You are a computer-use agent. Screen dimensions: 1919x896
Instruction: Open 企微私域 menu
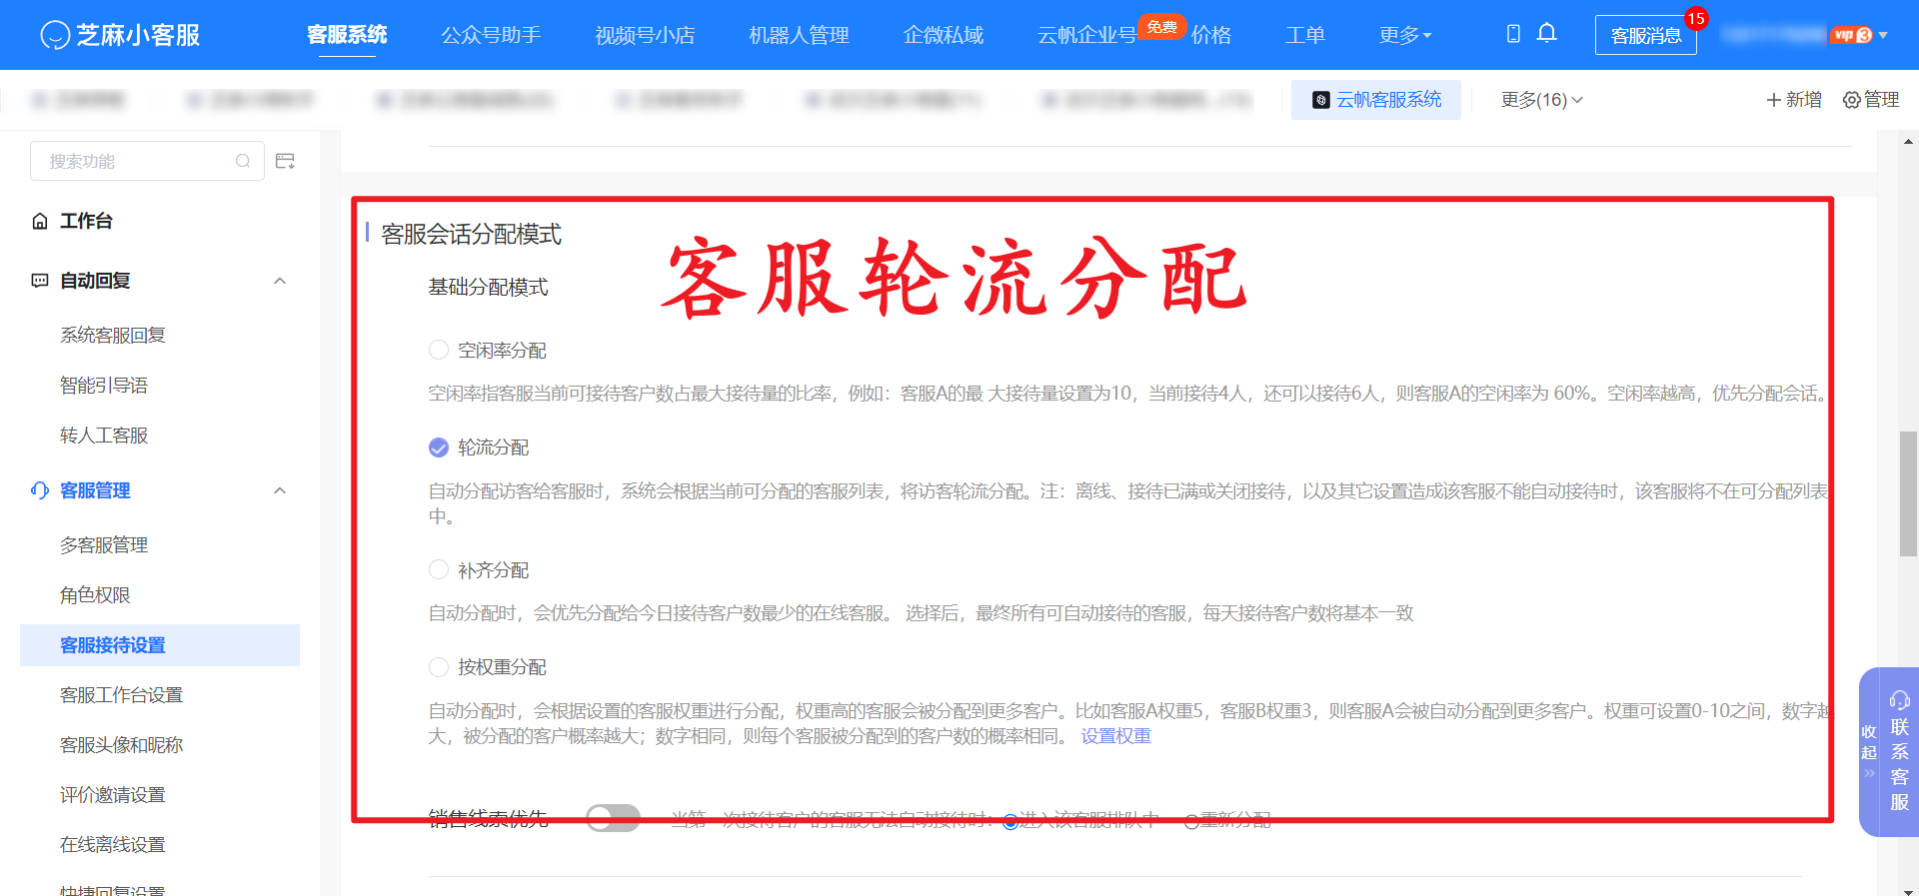coord(943,35)
